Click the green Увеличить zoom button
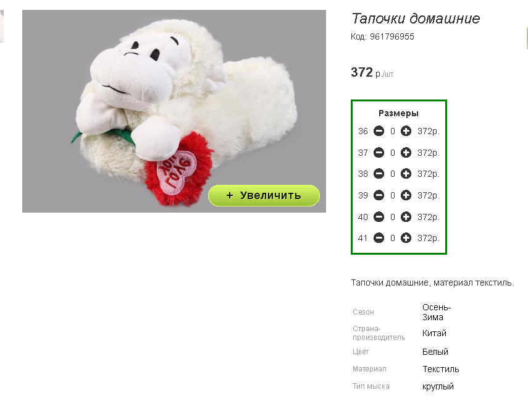This screenshot has width=528, height=403. (x=264, y=195)
